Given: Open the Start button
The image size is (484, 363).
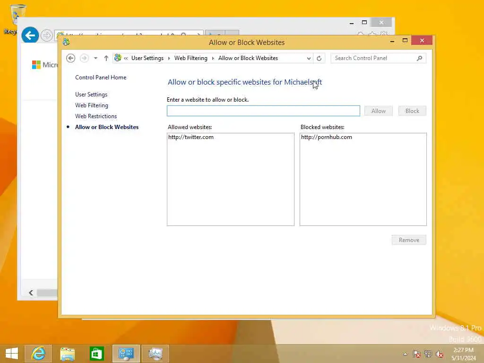Looking at the screenshot, I should point(12,353).
